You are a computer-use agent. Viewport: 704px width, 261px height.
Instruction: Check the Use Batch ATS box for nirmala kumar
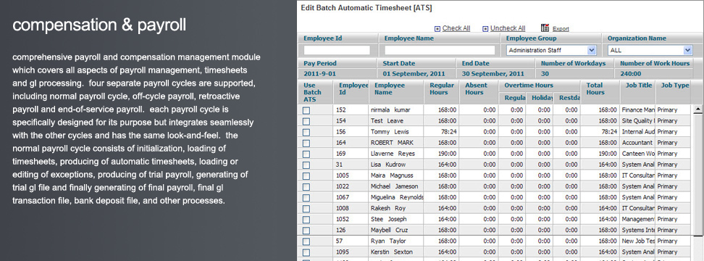pos(306,110)
